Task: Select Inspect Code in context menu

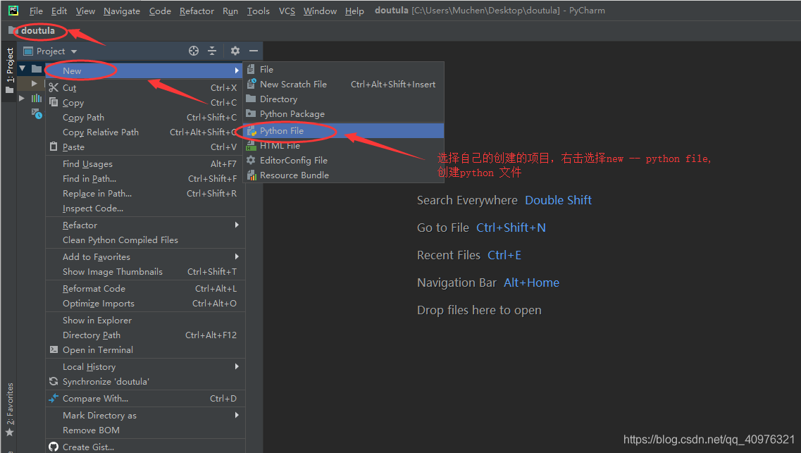Action: [145, 208]
